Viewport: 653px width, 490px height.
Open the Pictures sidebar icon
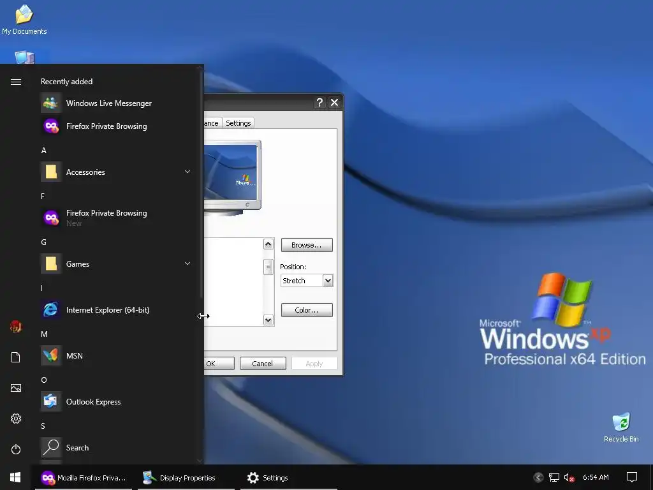coord(16,388)
